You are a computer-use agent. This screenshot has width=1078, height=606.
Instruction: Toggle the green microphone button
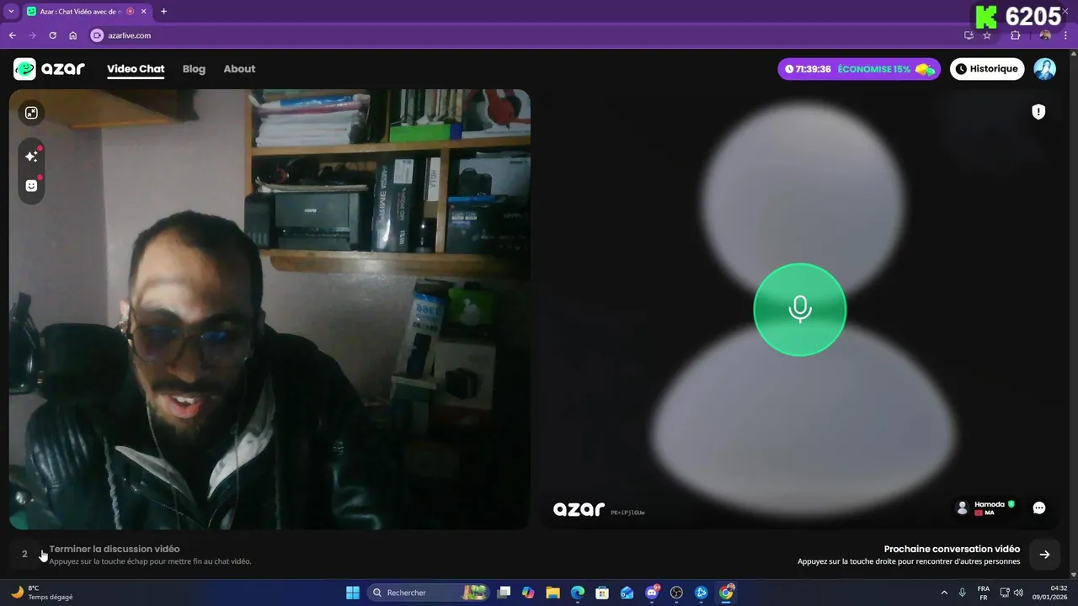(x=799, y=310)
